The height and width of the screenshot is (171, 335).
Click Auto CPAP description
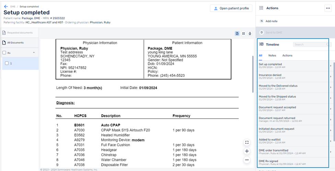coord(110,125)
